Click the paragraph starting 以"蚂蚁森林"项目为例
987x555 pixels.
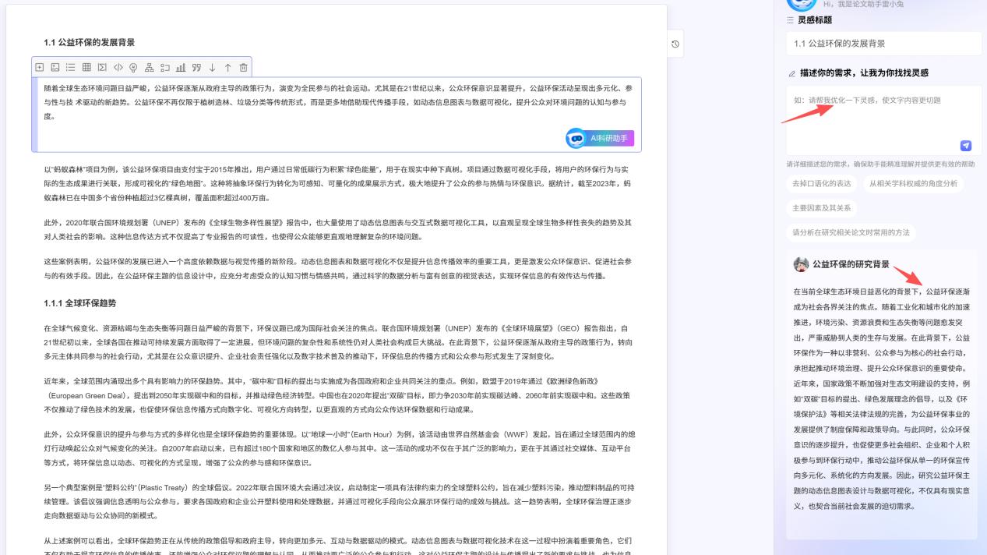pyautogui.click(x=338, y=183)
